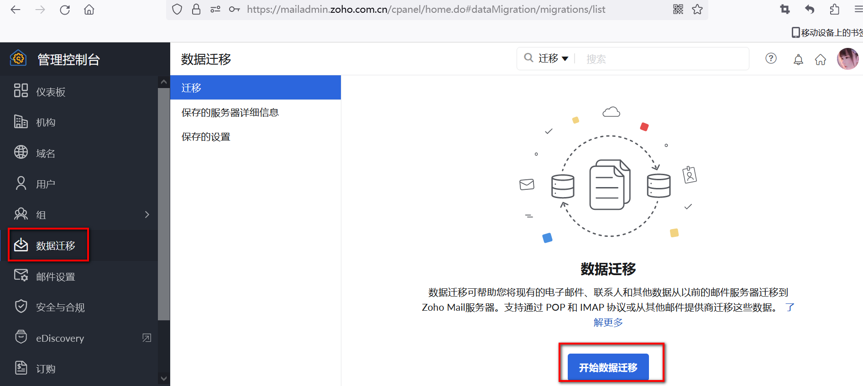
Task: Bookmark this page with the star icon
Action: [x=697, y=9]
